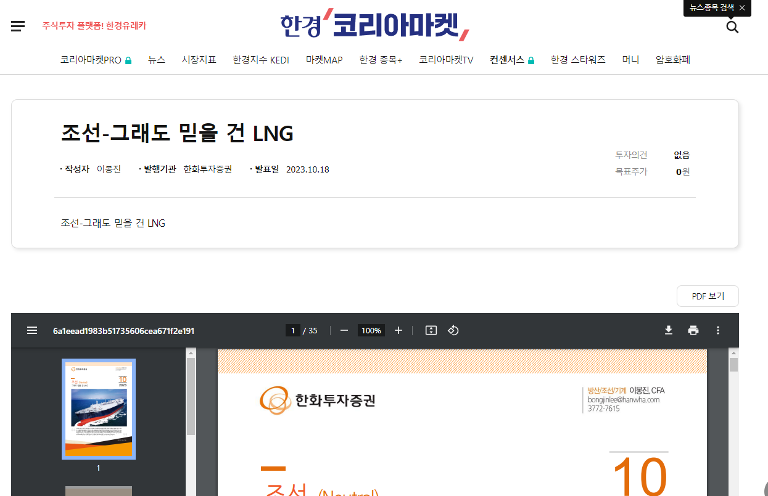Click the PDF document scrollbar
This screenshot has height=496, width=768.
734,365
